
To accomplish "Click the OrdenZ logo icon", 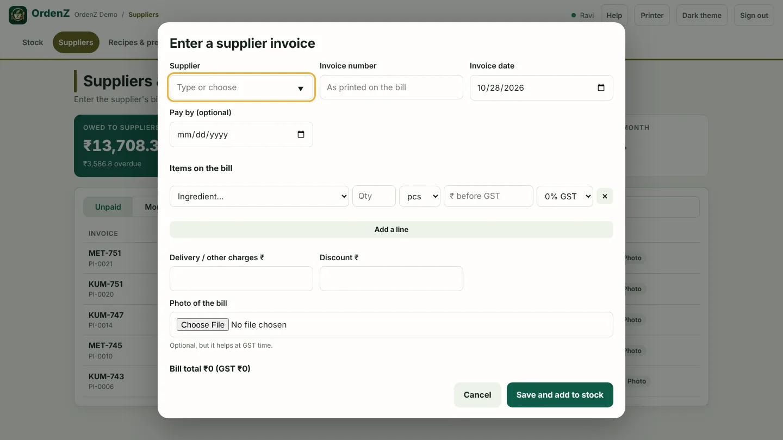I will click(x=18, y=15).
